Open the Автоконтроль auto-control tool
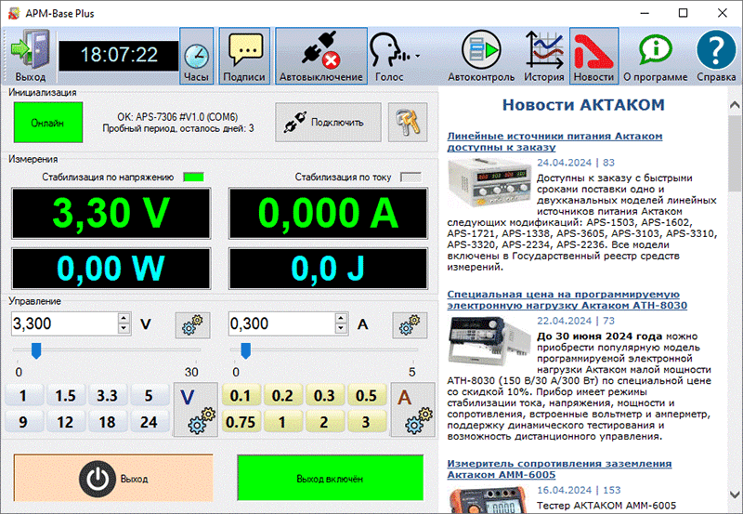Screen dimensions: 743x514 481,55
